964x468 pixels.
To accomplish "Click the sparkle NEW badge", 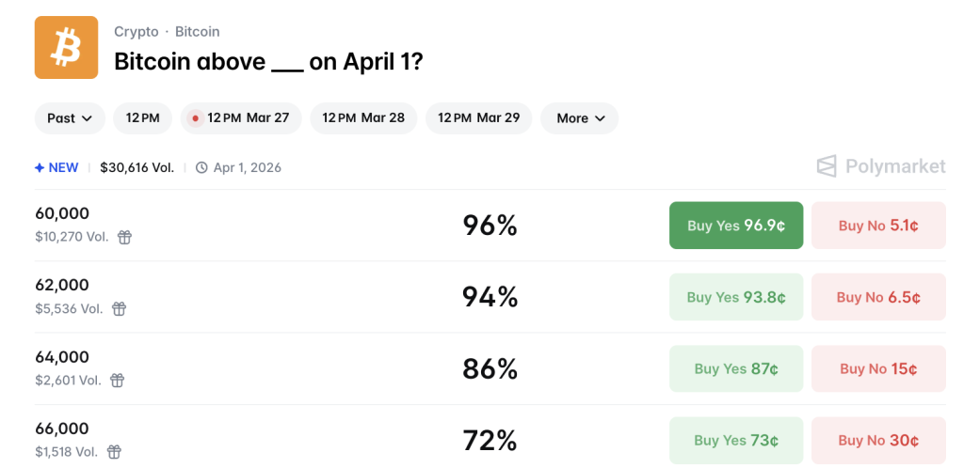I will 56,167.
